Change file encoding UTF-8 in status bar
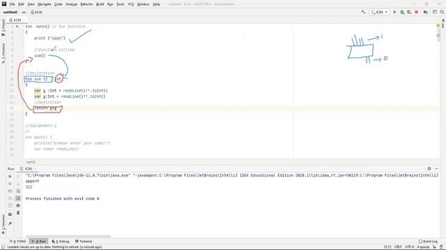446x250 pixels. point(410,247)
